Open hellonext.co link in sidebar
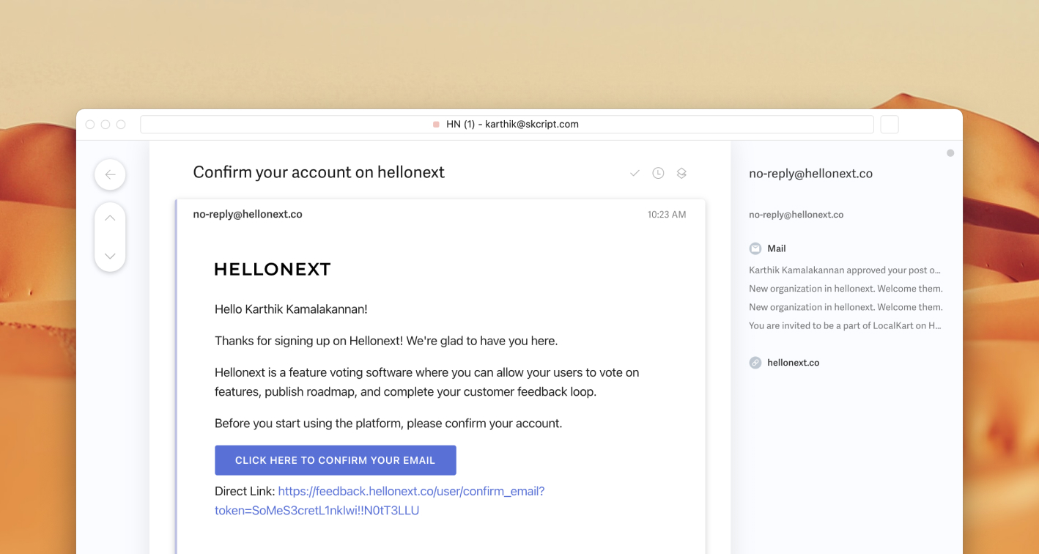Viewport: 1039px width, 554px height. (x=793, y=363)
